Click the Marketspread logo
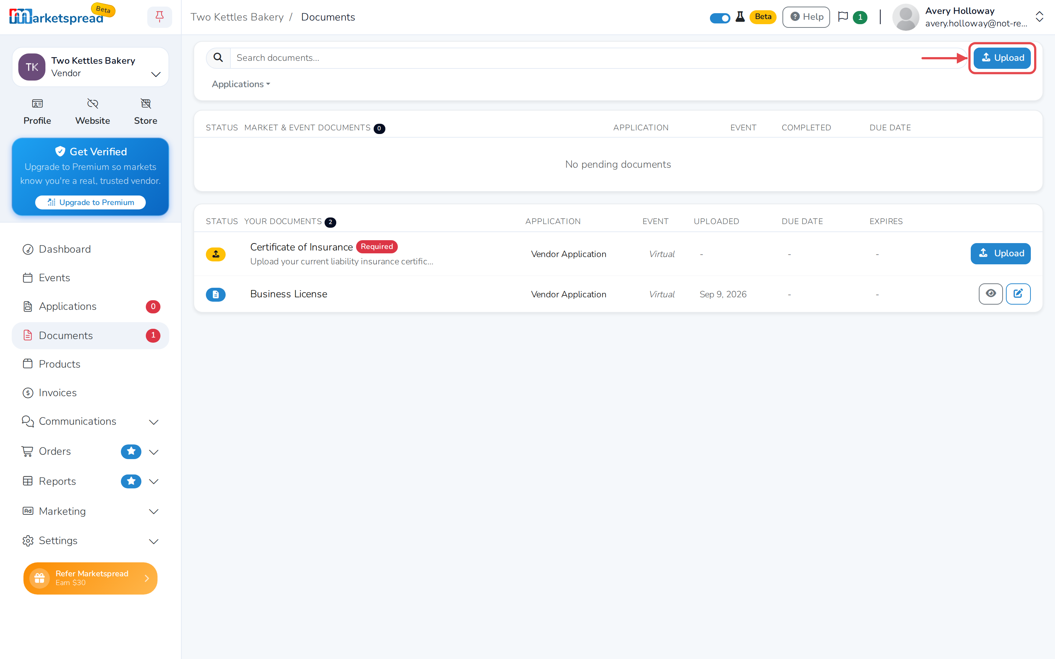Screen dimensions: 1055x659 tap(57, 17)
